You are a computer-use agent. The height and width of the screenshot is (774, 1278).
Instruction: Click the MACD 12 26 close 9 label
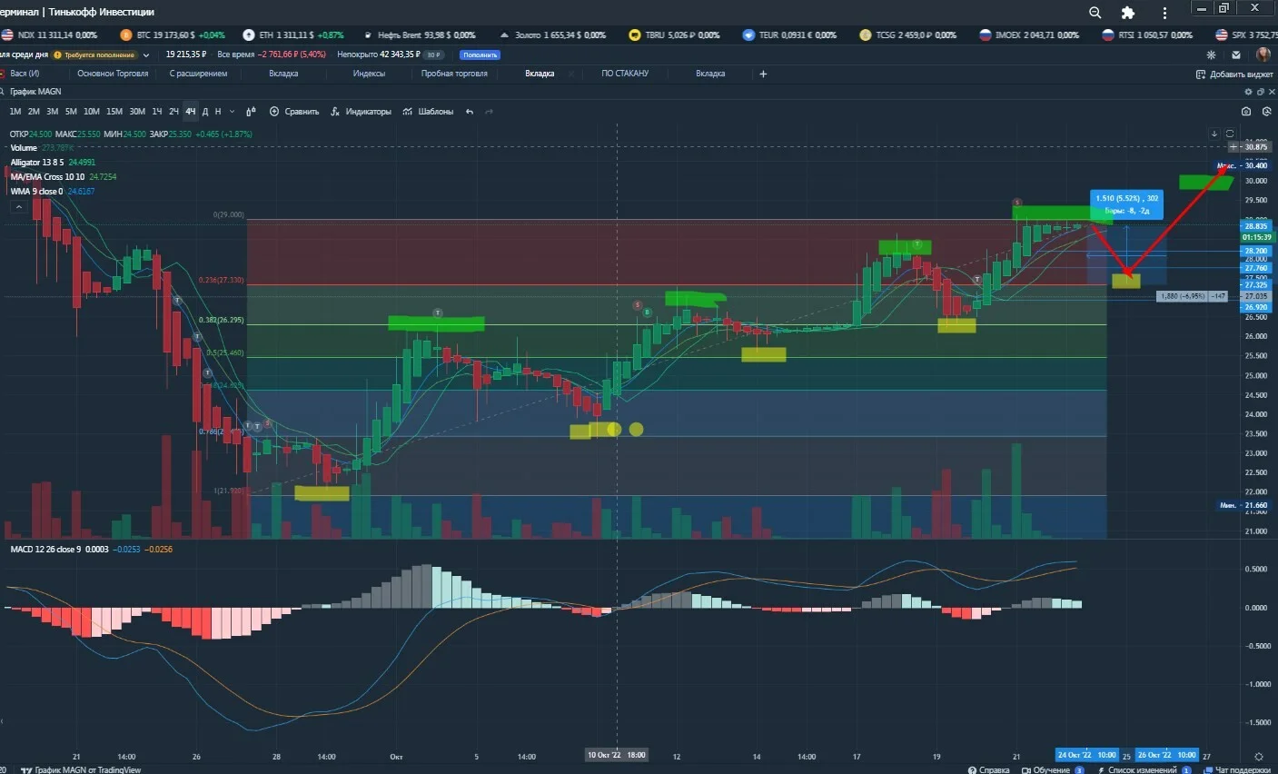pos(45,550)
